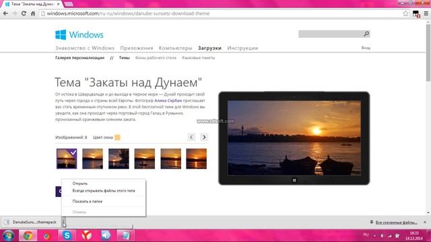Switch to Chrome in the taskbar
Screen dimensions: 431x242
[x=28, y=236]
